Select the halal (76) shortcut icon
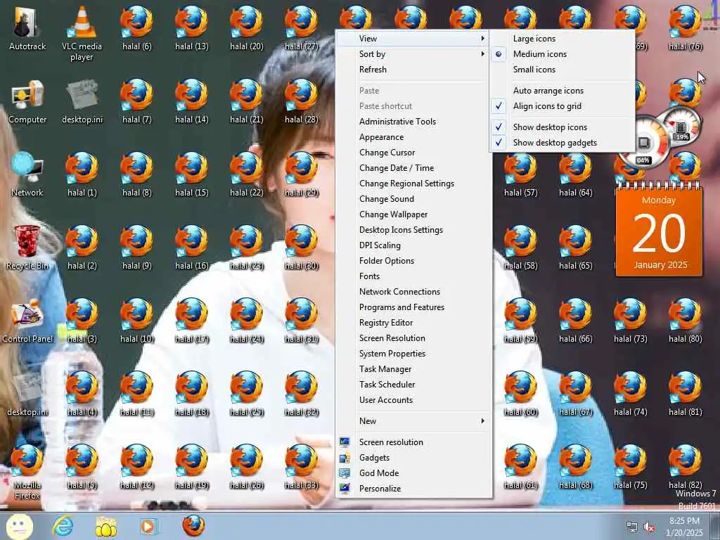The height and width of the screenshot is (540, 720). (x=685, y=28)
